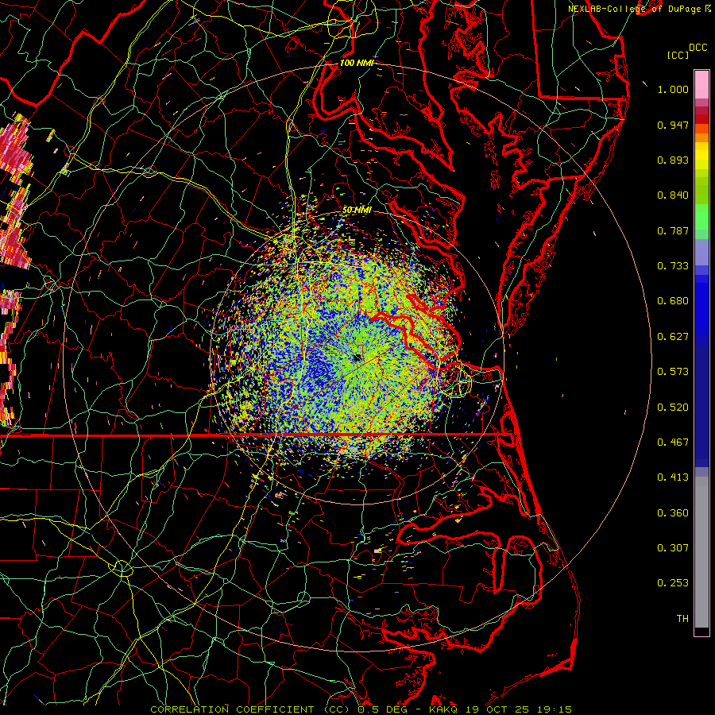Pick the lavender color bar segment
This screenshot has height=715, width=715.
[x=701, y=252]
